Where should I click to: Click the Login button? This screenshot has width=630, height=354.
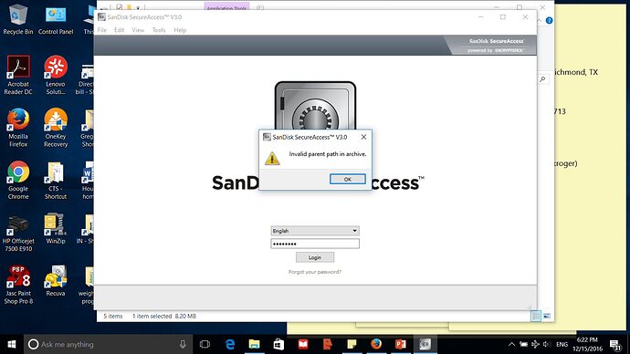pos(315,257)
